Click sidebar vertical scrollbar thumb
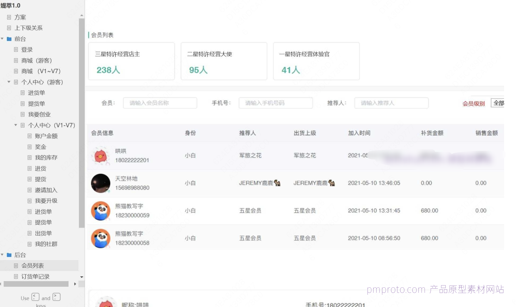Image resolution: width=516 pixels, height=307 pixels. [82, 123]
